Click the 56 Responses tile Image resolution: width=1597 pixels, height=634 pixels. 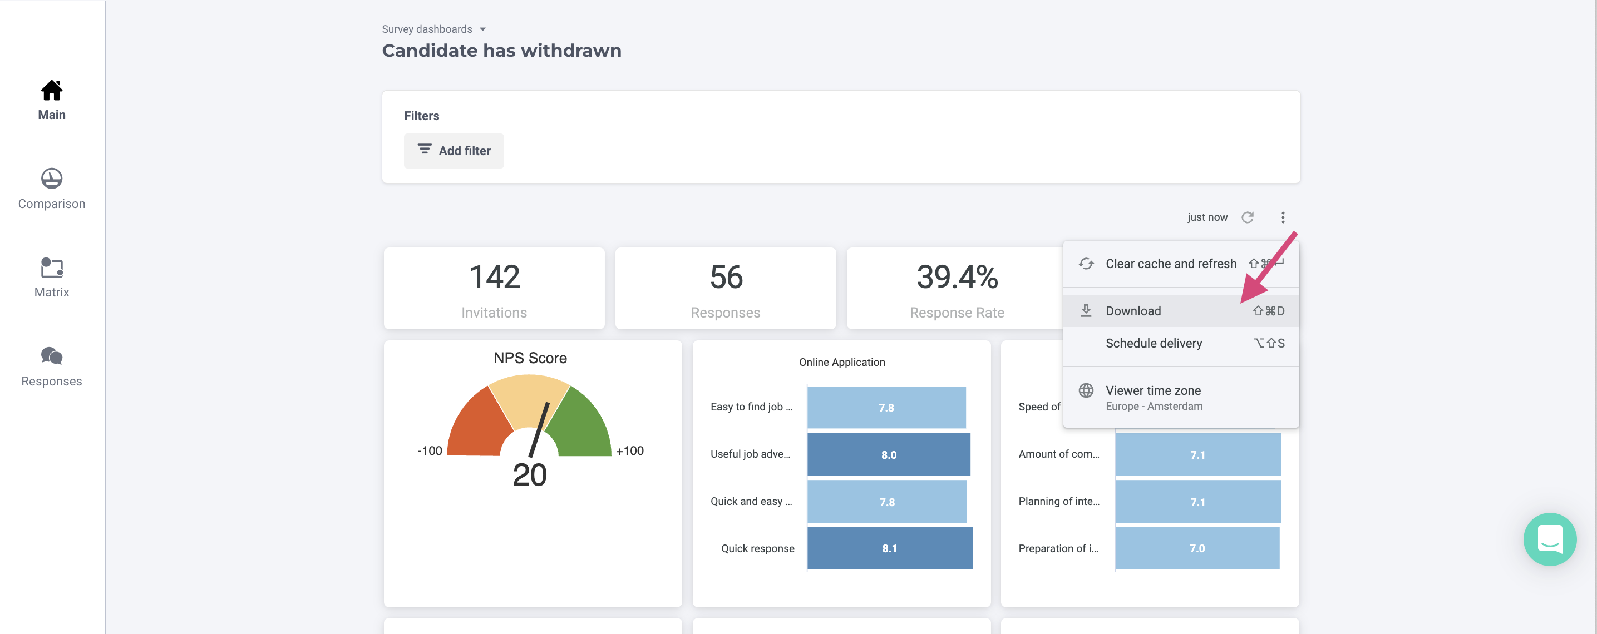(726, 288)
